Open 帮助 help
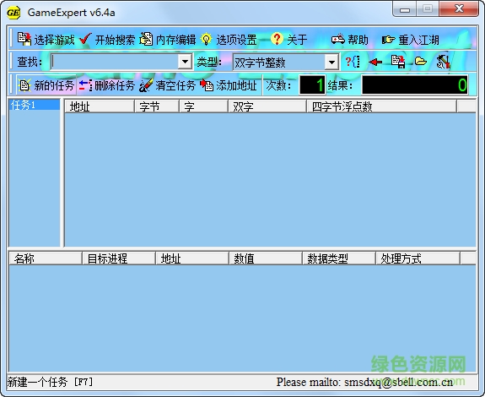Screen dimensions: 485x397 click(x=349, y=40)
